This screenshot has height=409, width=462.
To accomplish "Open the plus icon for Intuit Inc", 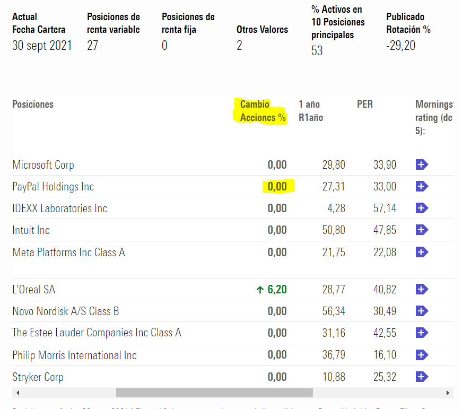I will [422, 230].
